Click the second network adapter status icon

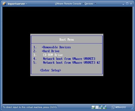(105, 107)
